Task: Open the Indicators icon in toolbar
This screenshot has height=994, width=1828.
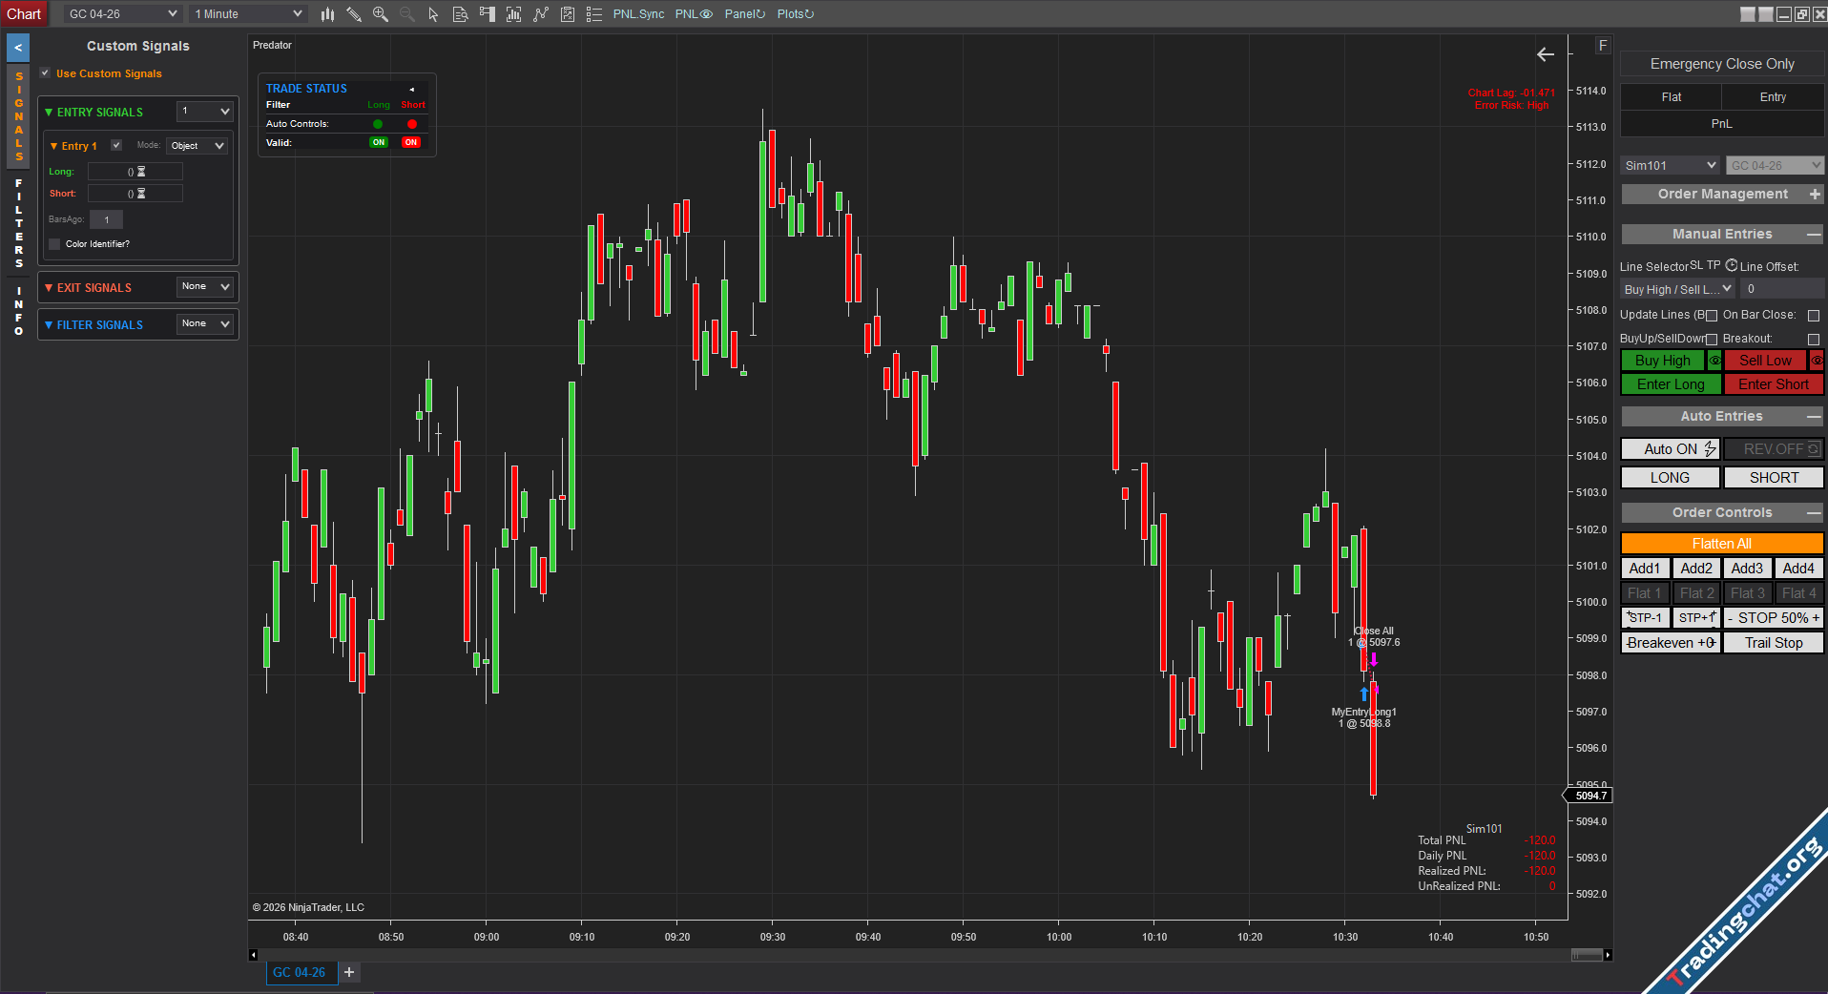Action: click(541, 14)
